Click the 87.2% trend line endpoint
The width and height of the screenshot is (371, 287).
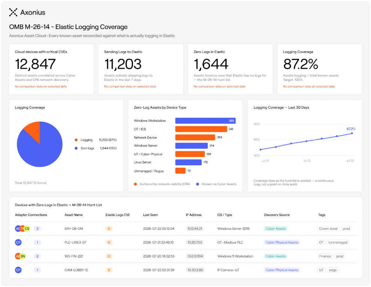(352, 133)
